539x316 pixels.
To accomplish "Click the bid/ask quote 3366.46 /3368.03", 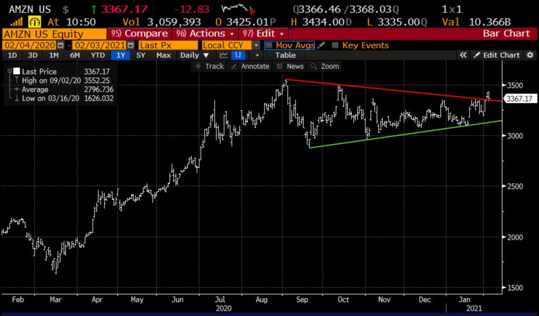I will (x=346, y=9).
